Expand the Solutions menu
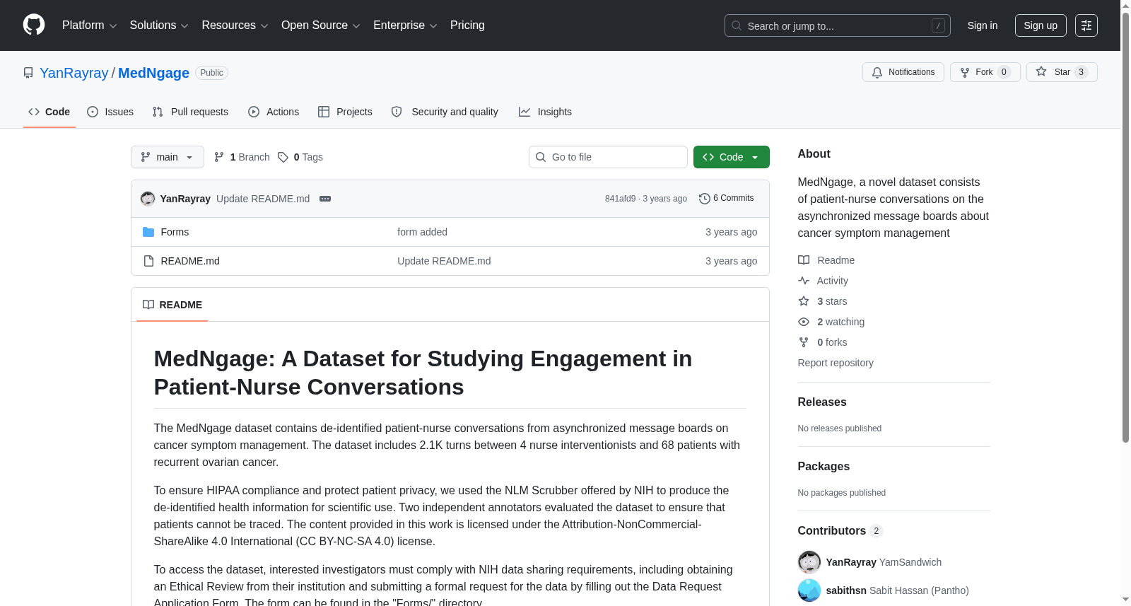Screen dimensions: 1131x606 [159, 25]
